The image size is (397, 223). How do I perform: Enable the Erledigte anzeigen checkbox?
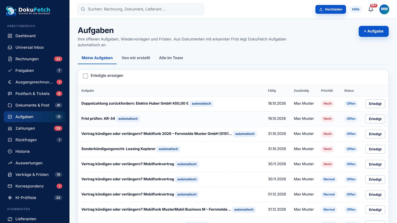tap(85, 76)
